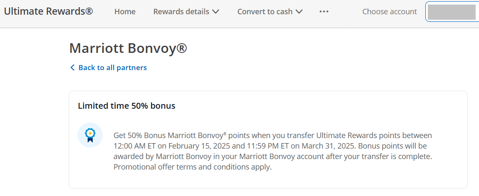Click the promotional offer terms and conditions sentence
This screenshot has width=479, height=196.
pos(193,167)
